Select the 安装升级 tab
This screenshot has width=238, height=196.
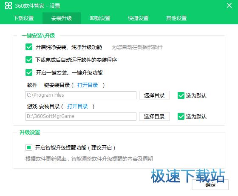62,18
